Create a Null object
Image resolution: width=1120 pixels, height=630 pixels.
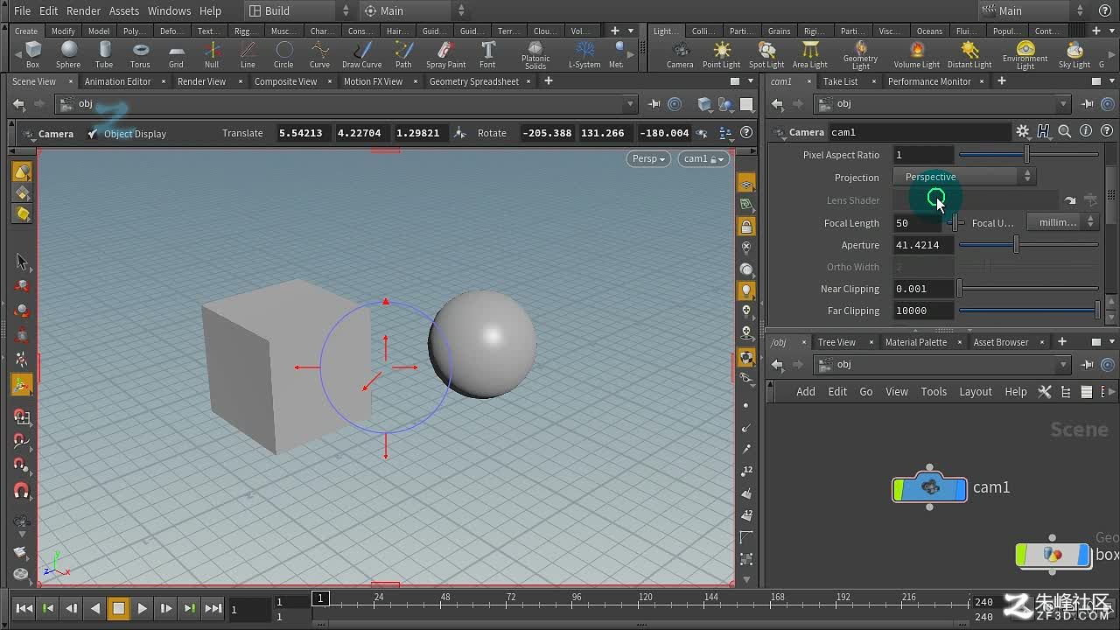[x=212, y=54]
